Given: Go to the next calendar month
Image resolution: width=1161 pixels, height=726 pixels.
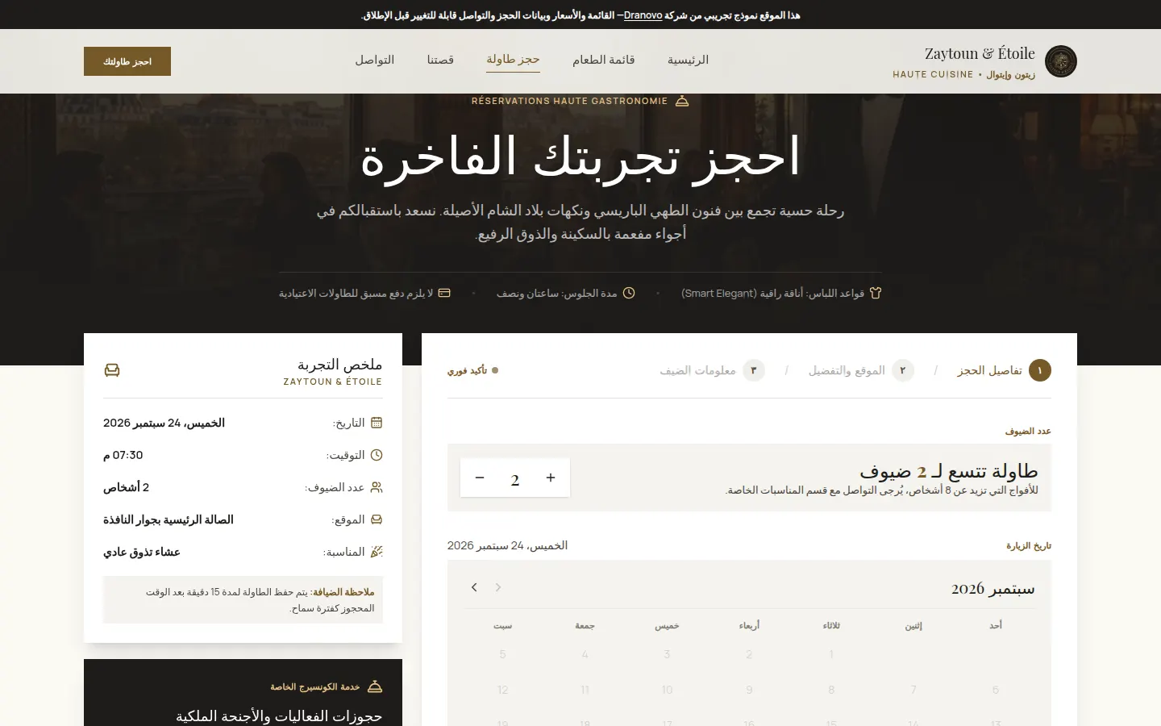Looking at the screenshot, I should click(x=474, y=587).
